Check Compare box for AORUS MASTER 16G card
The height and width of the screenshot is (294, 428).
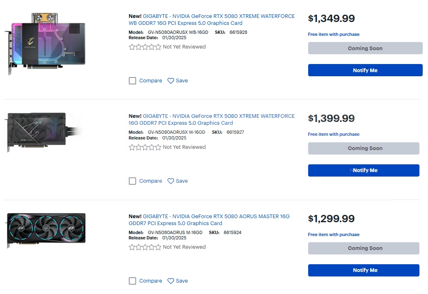(132, 281)
